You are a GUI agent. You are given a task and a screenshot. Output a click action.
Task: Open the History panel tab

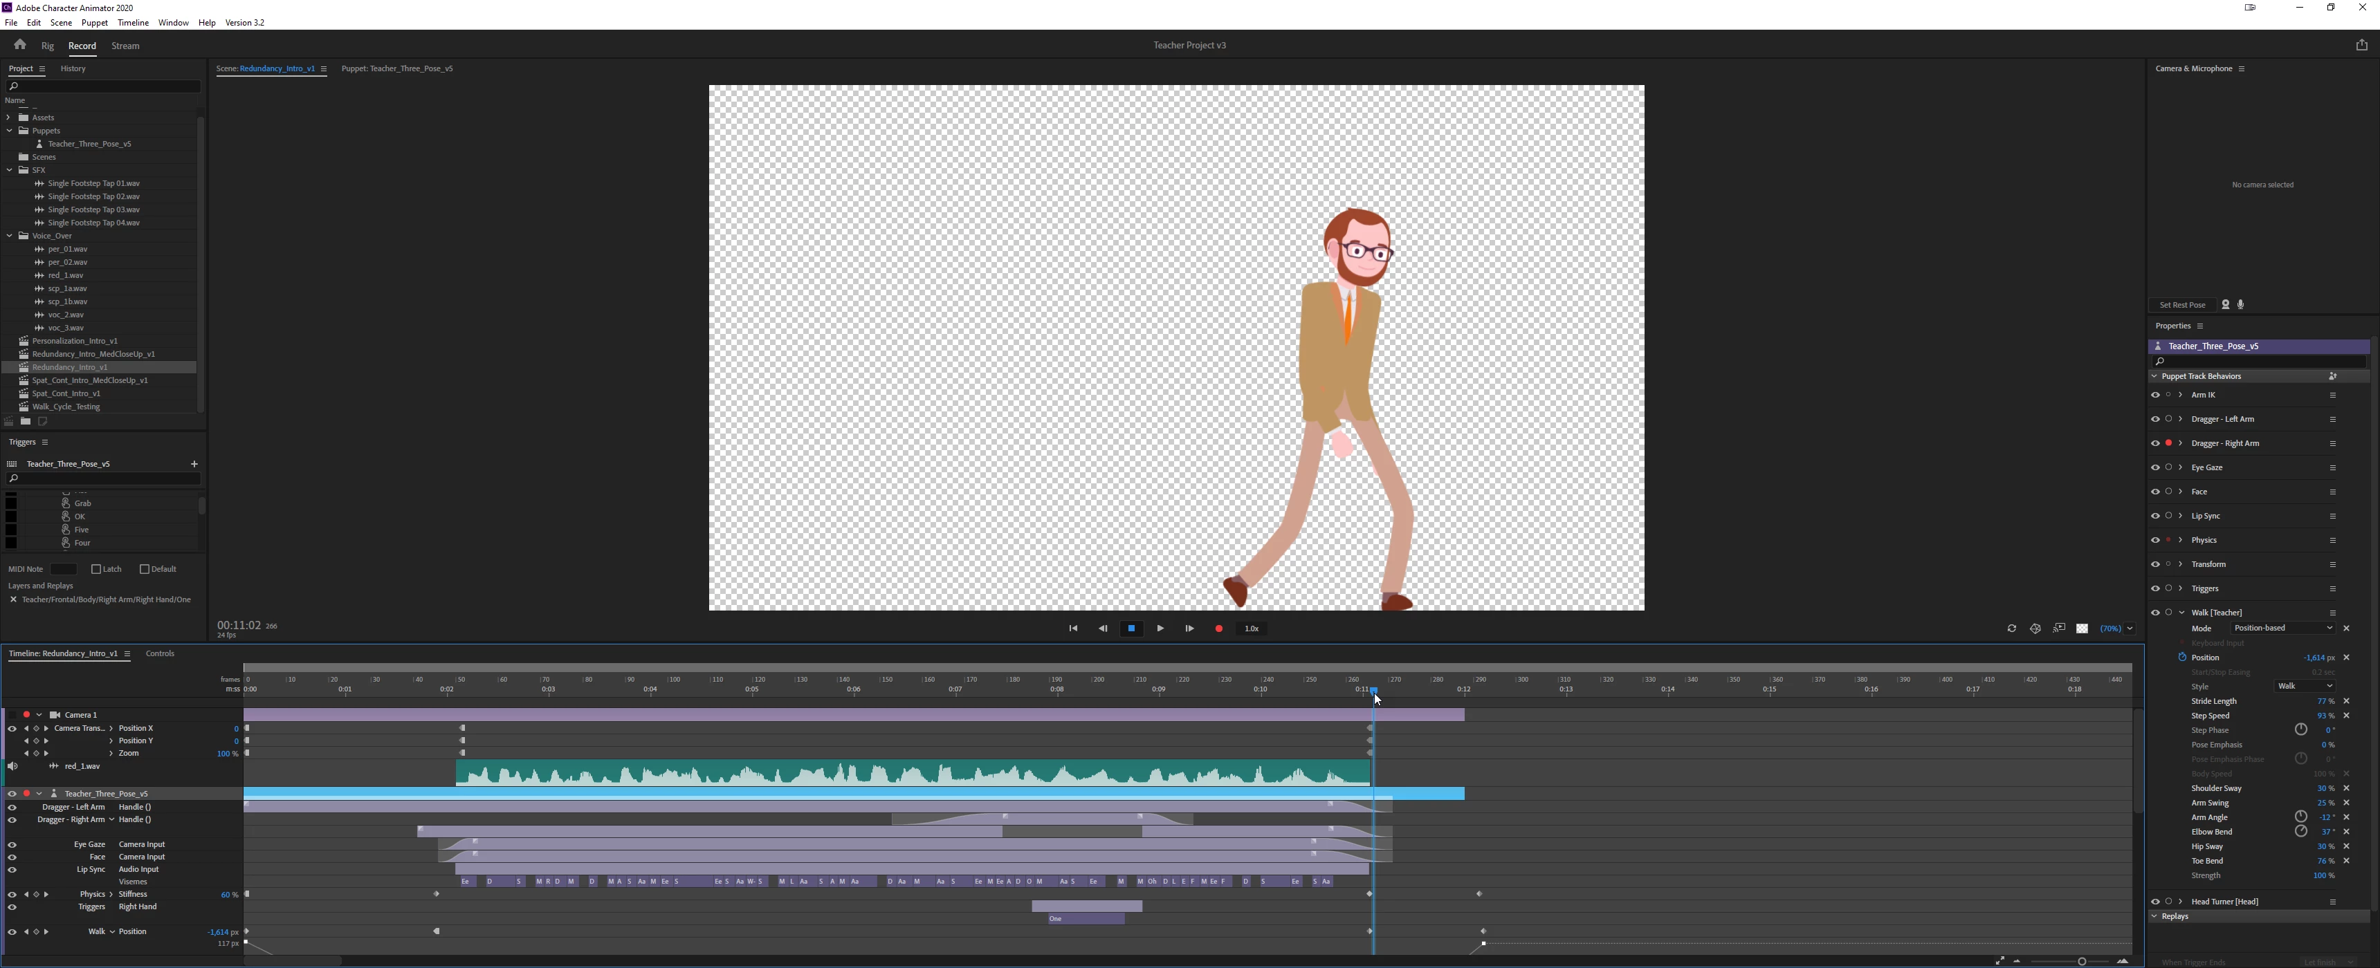coord(73,68)
